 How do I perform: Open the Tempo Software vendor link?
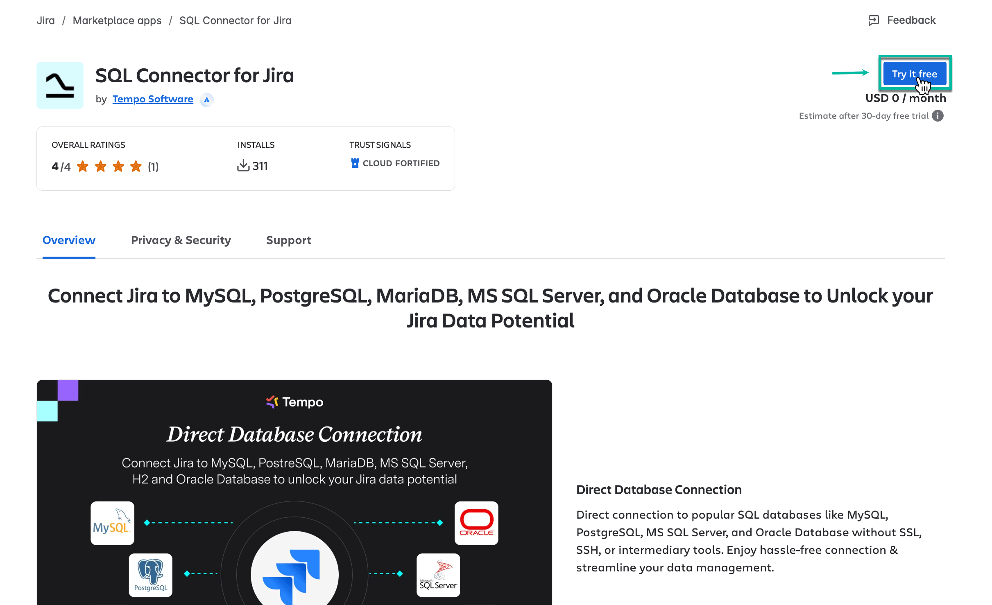(x=152, y=99)
